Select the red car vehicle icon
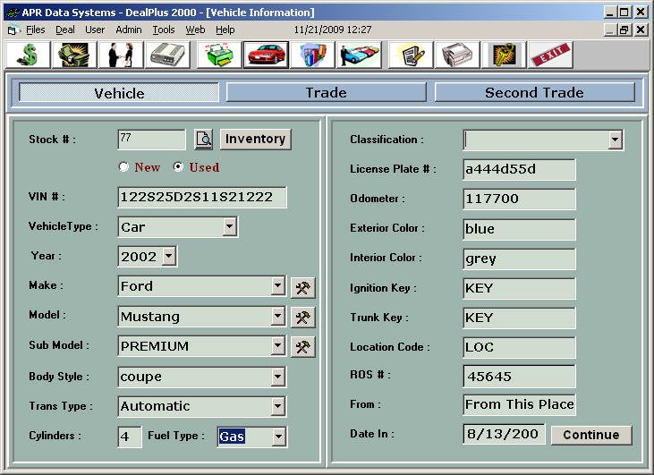The width and height of the screenshot is (654, 475). click(265, 55)
